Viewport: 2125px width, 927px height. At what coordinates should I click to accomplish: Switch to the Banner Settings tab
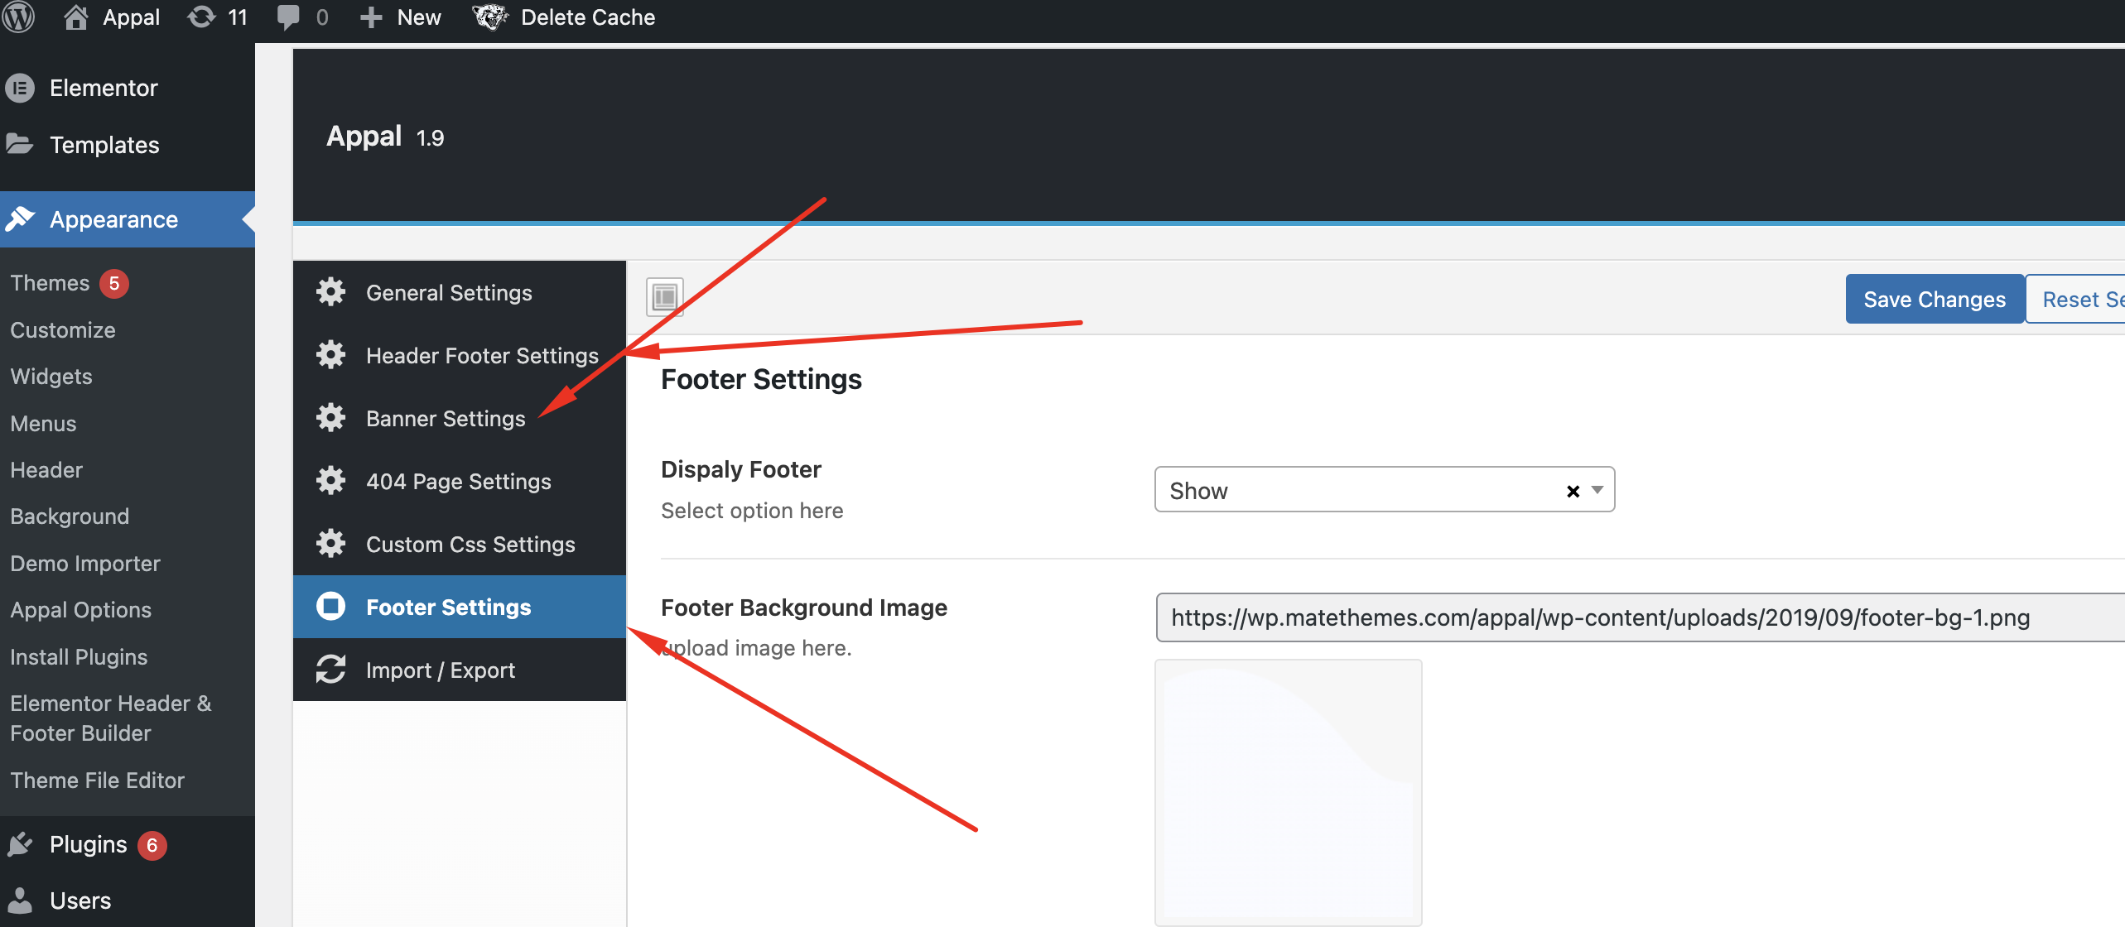click(x=460, y=418)
